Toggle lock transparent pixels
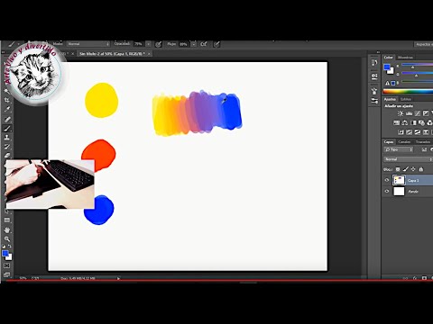 point(398,169)
